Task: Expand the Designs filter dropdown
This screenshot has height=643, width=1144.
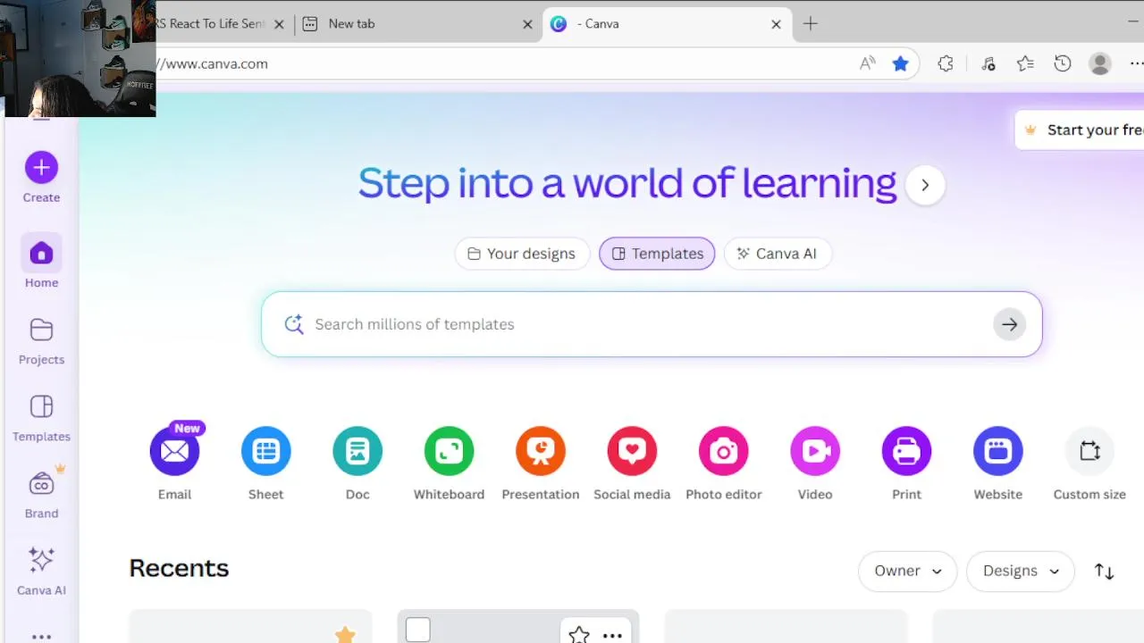Action: (x=1020, y=571)
